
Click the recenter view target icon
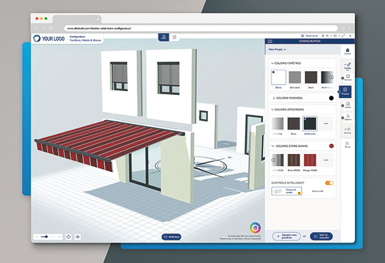pos(69,237)
